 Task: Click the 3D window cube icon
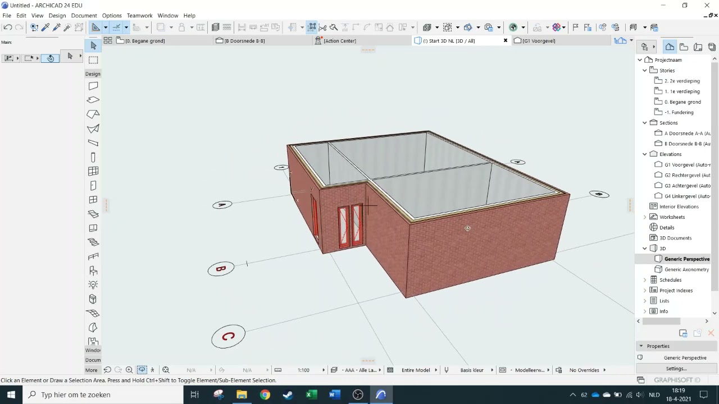(427, 27)
